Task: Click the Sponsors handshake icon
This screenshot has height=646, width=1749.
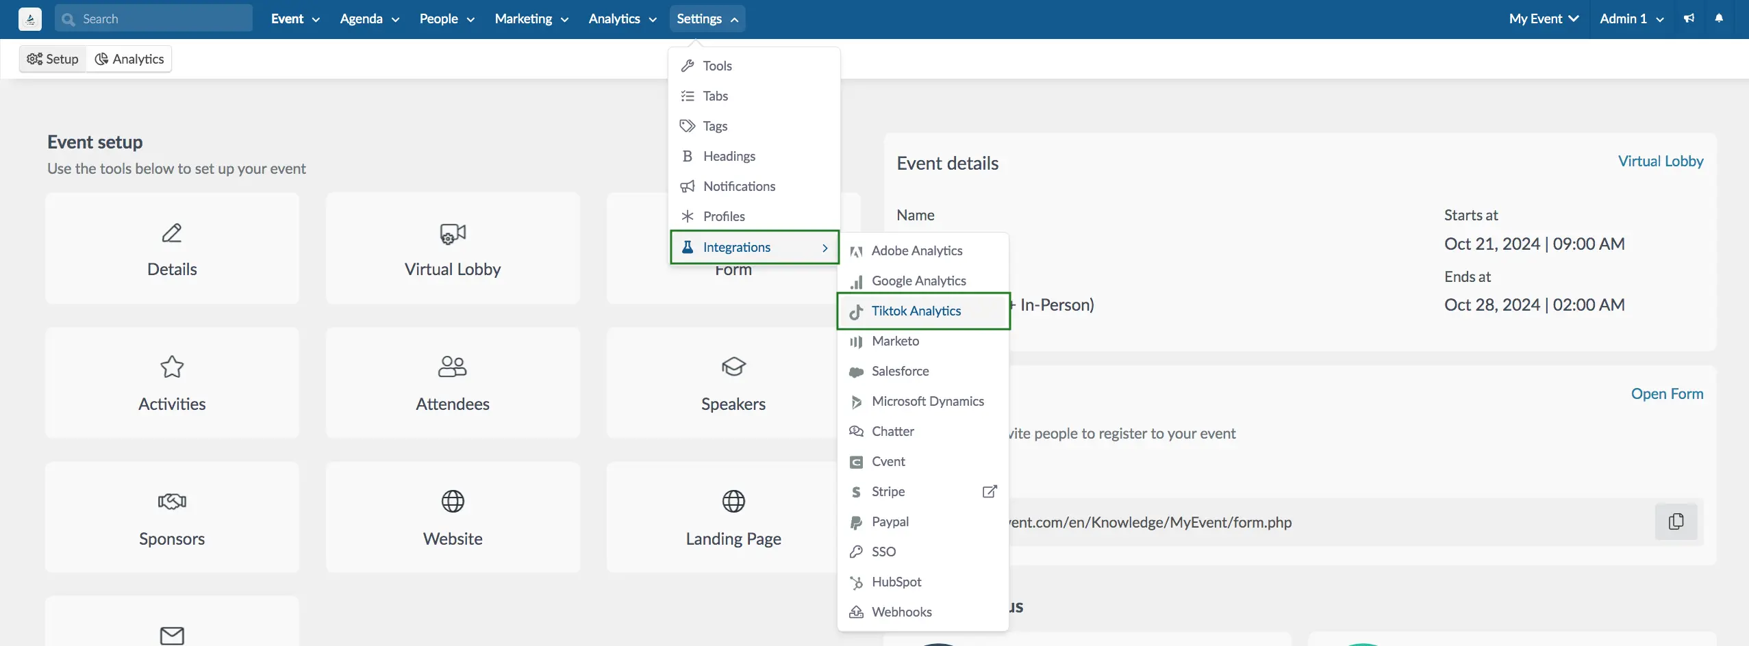Action: click(x=172, y=502)
